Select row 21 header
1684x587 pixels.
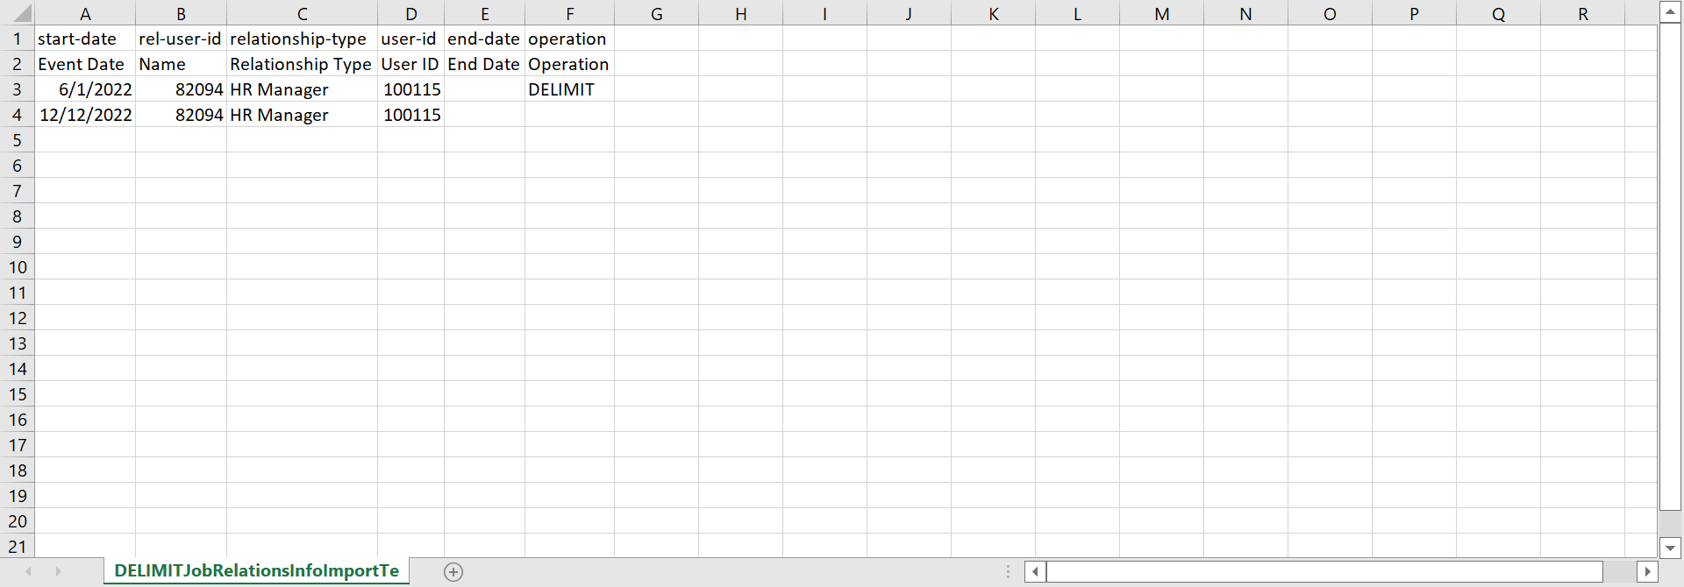(x=17, y=547)
